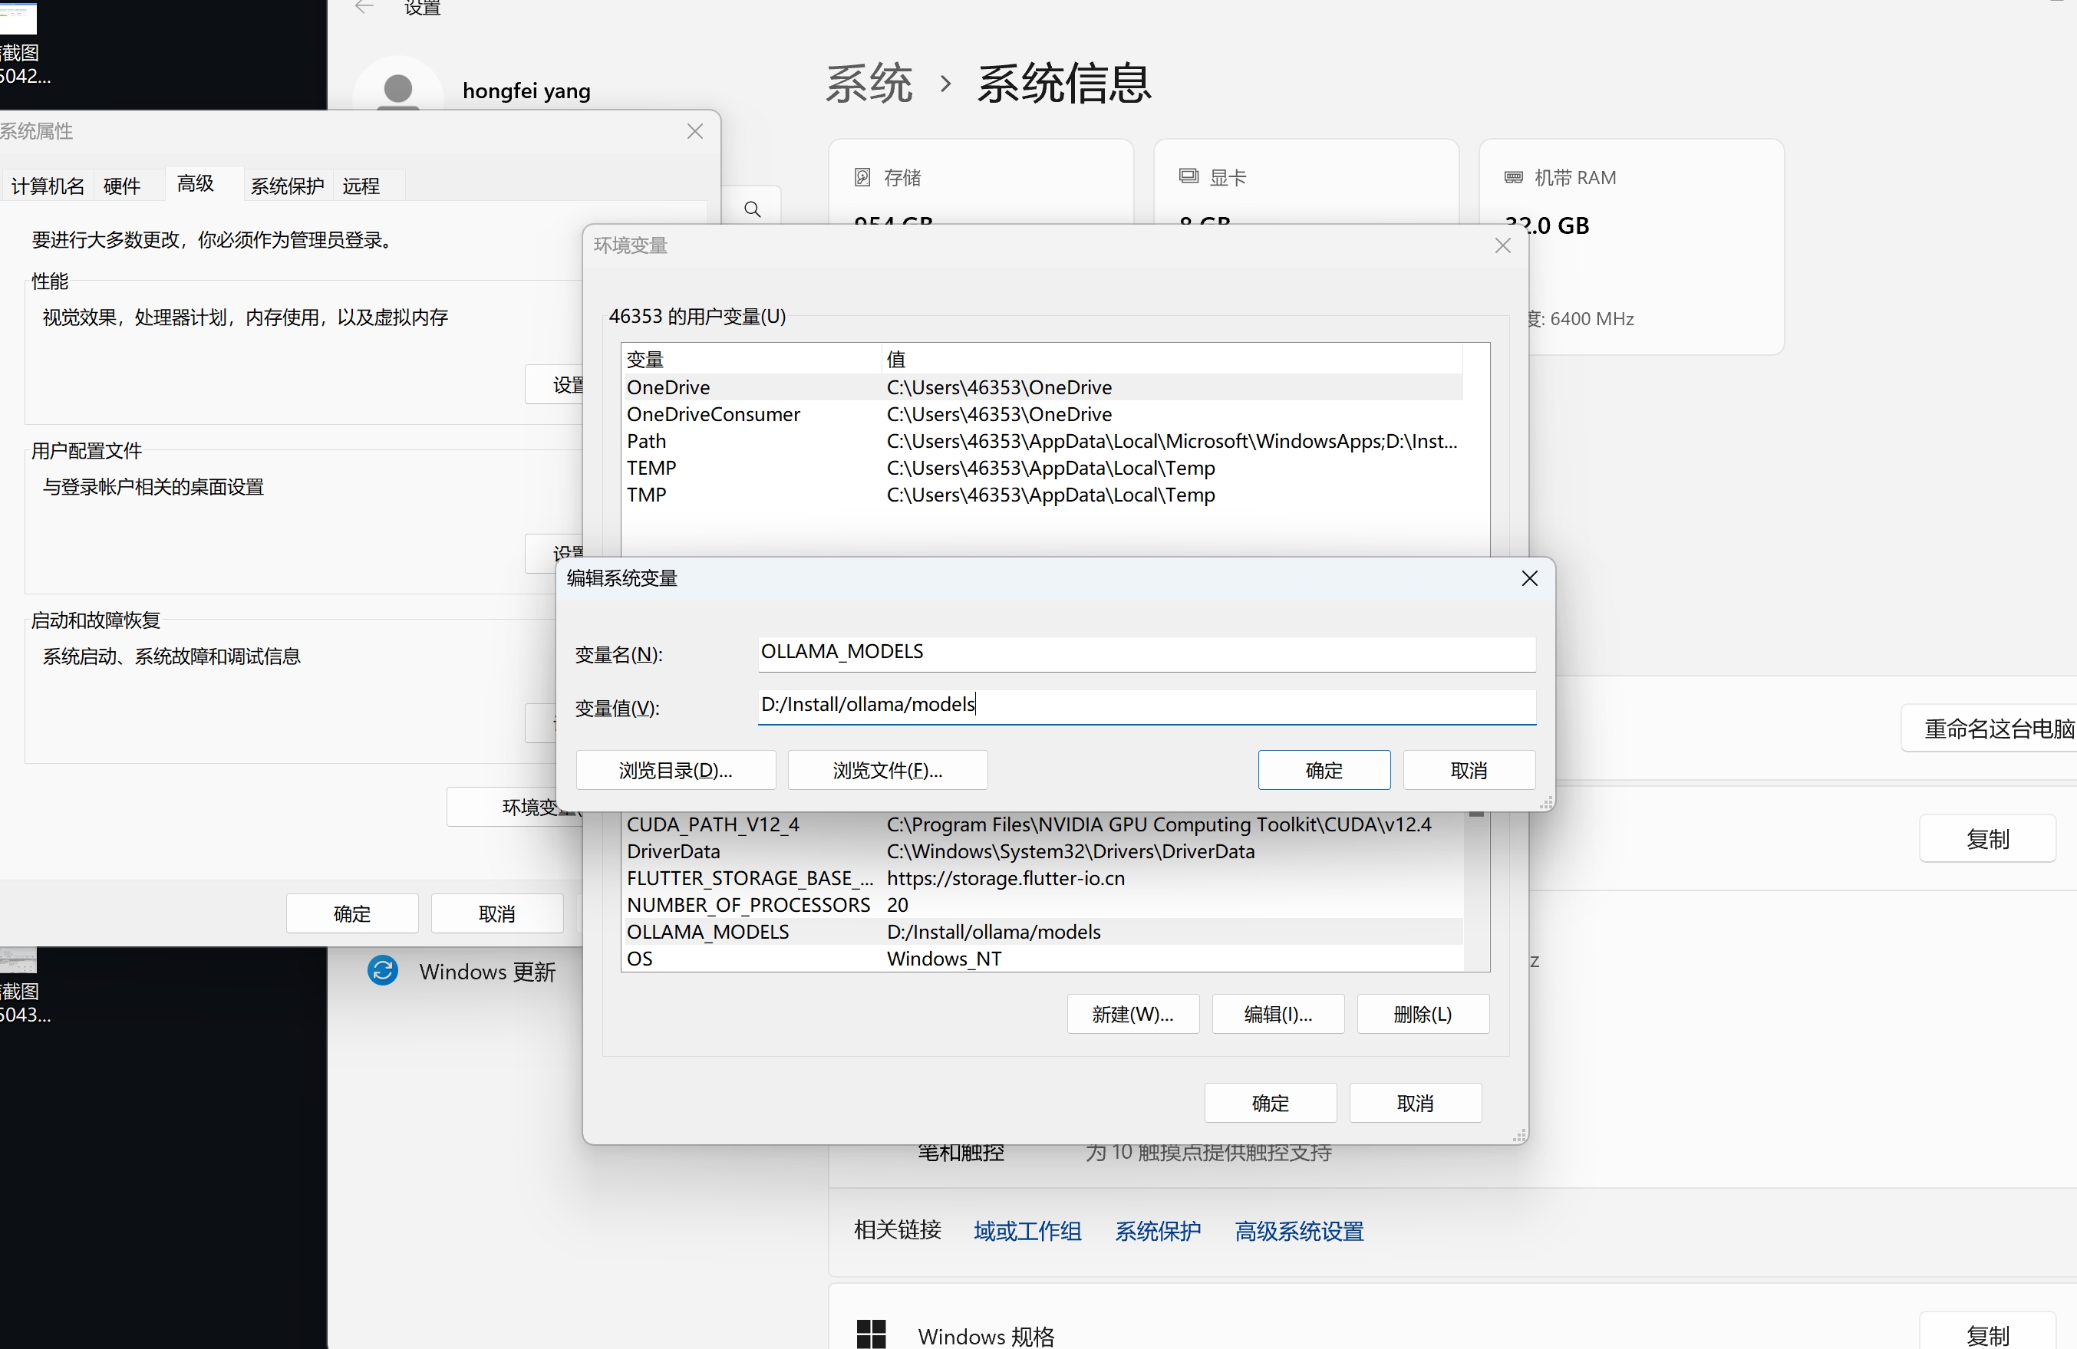This screenshot has width=2077, height=1349.
Task: Click the graphics card (显卡) icon
Action: (x=1188, y=177)
